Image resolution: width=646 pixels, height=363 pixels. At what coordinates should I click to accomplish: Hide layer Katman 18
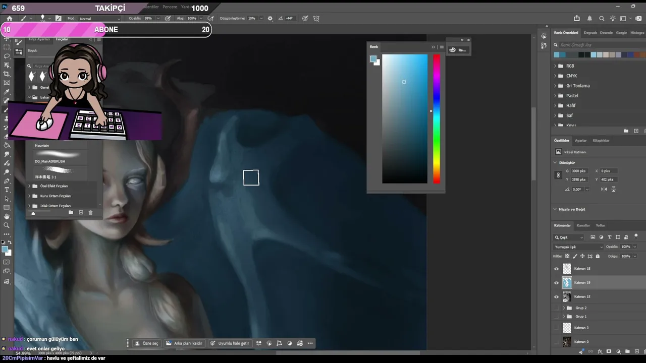(557, 269)
